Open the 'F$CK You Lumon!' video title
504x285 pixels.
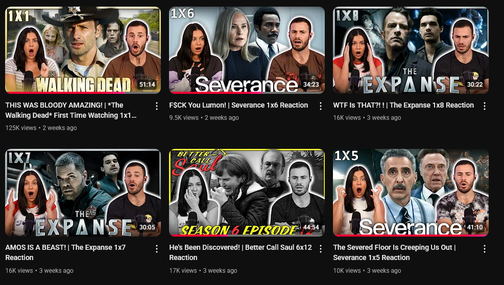tap(238, 105)
